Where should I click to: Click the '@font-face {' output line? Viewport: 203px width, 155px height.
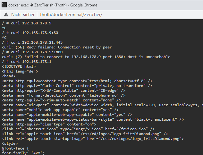coord(15,148)
